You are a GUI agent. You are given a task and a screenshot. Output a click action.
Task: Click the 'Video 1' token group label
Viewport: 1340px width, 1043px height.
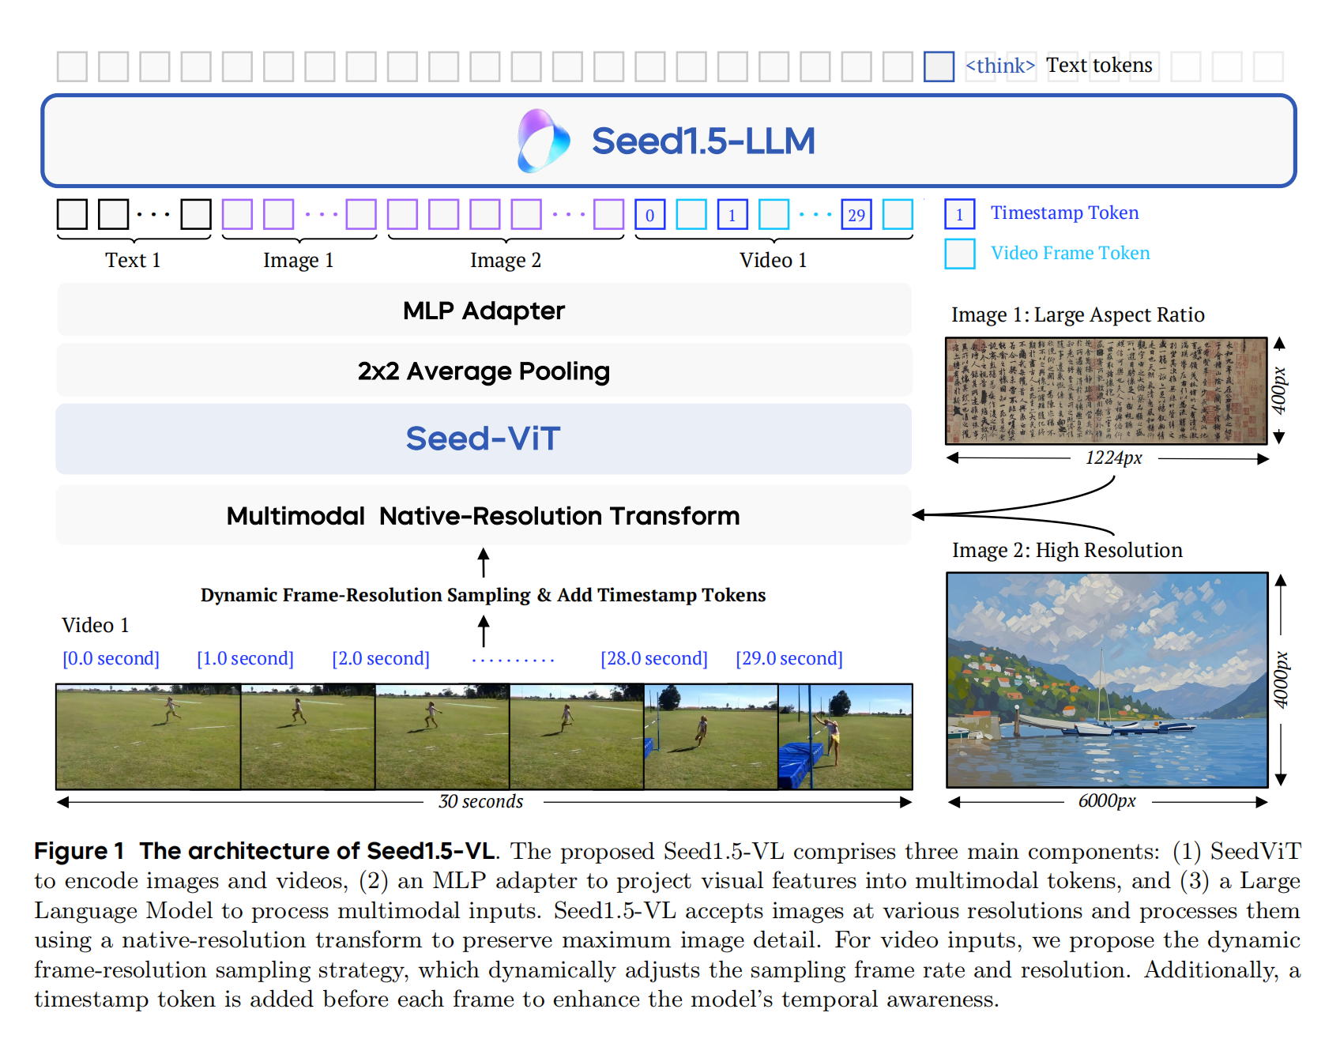click(774, 260)
